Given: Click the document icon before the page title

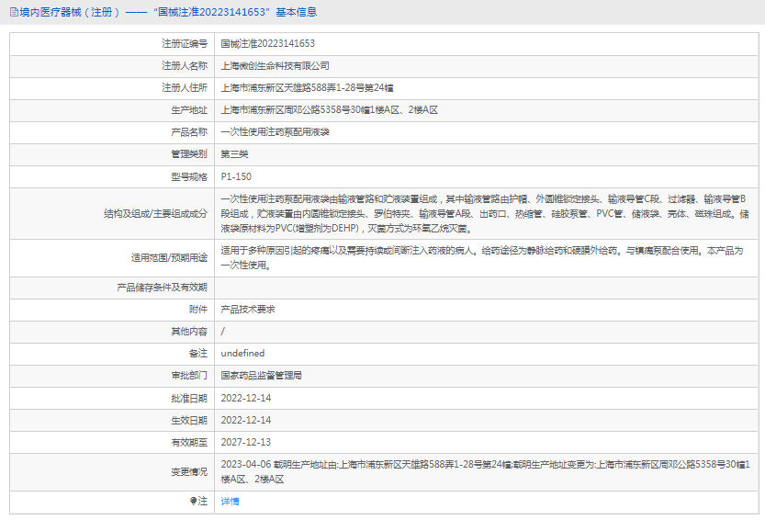Looking at the screenshot, I should [14, 12].
